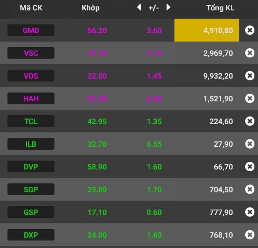Open the VOS ticker symbol button
This screenshot has width=258, height=248.
click(31, 76)
